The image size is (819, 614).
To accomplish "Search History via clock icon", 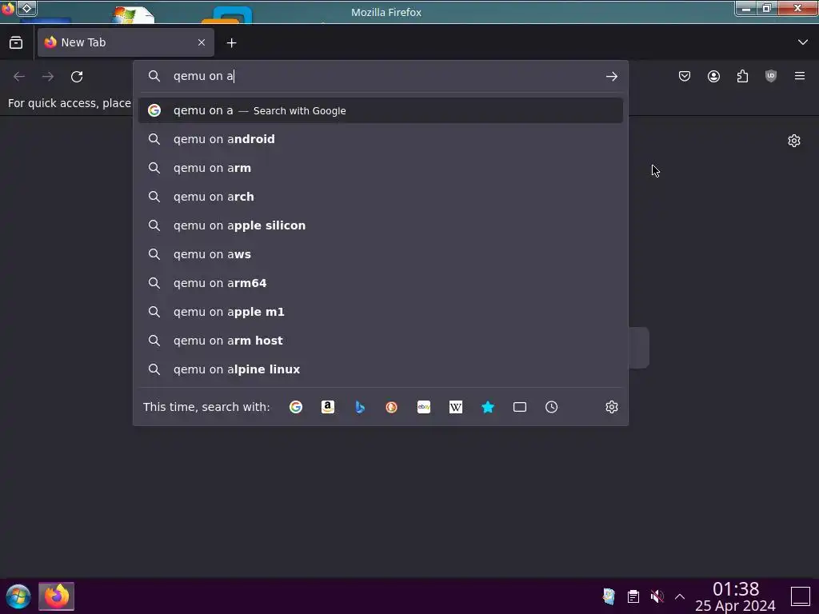I will point(552,407).
